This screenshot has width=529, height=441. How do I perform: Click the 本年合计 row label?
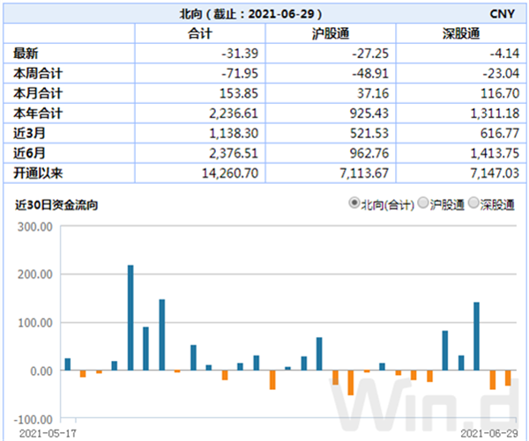(x=38, y=114)
